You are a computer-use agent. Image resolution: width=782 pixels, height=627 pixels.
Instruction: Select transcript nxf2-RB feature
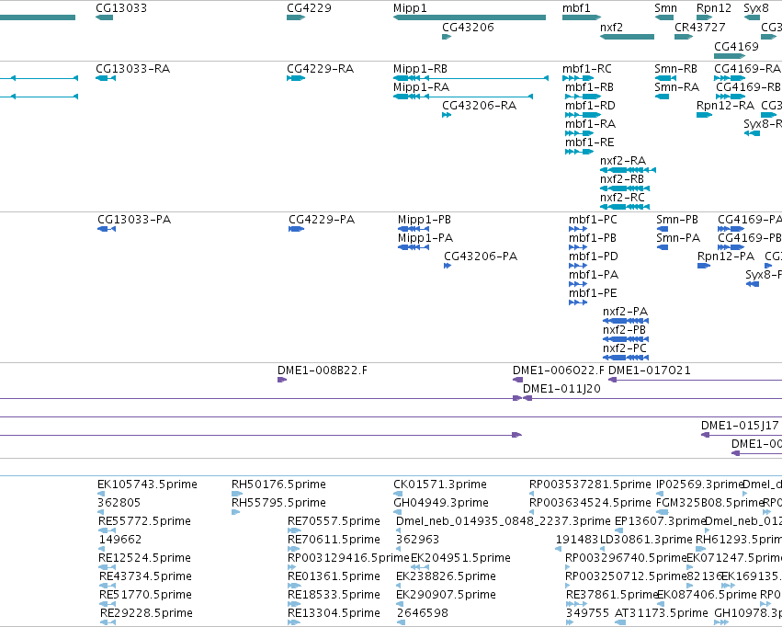click(x=625, y=188)
